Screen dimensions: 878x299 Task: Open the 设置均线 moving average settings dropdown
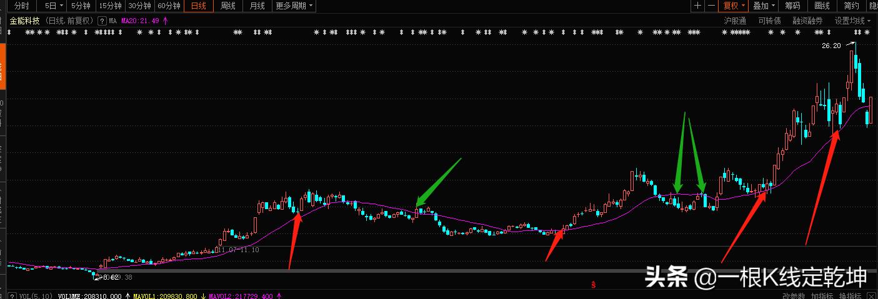[x=852, y=20]
